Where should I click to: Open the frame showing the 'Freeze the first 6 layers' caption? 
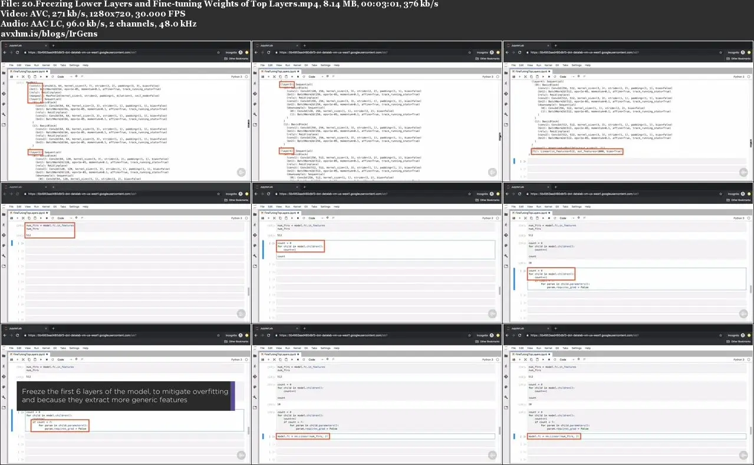[x=126, y=393]
